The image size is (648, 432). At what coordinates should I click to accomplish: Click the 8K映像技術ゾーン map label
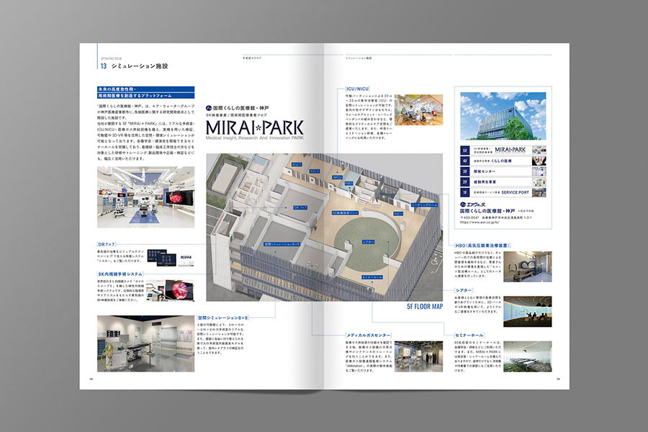coord(346,213)
